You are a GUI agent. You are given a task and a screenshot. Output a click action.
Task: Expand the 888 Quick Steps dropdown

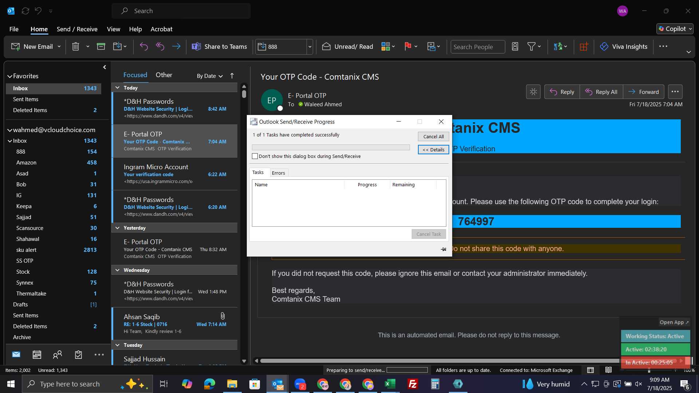(310, 47)
